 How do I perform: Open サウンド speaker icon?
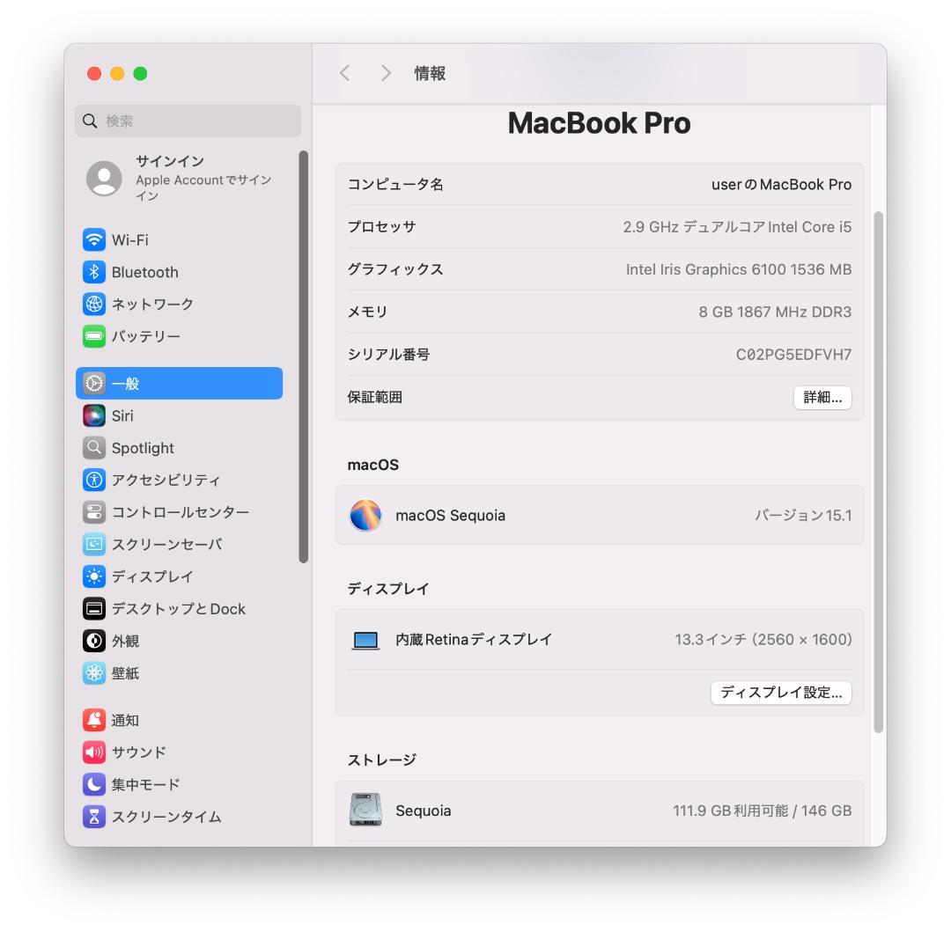94,752
